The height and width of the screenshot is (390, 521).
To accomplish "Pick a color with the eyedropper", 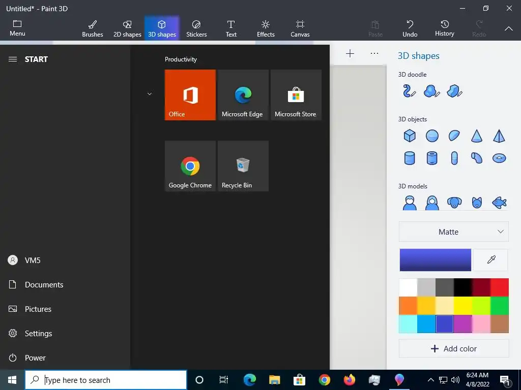I will click(x=491, y=259).
